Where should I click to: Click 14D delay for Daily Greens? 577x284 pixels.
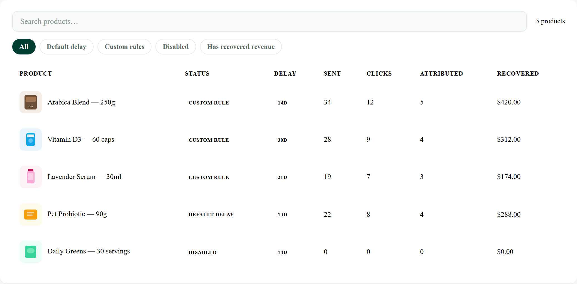coord(282,252)
